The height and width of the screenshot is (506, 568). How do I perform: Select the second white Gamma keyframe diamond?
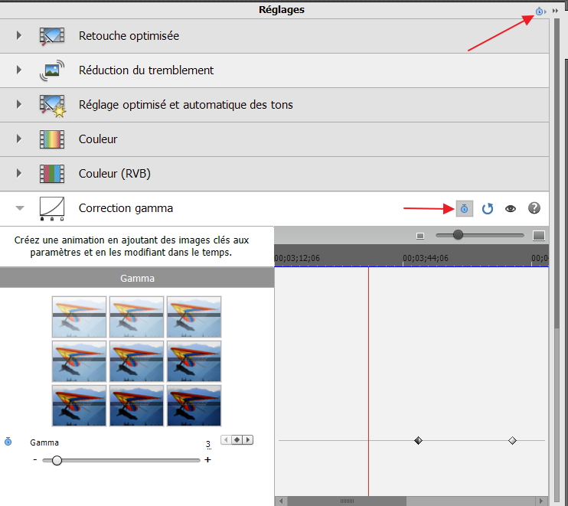tap(512, 440)
